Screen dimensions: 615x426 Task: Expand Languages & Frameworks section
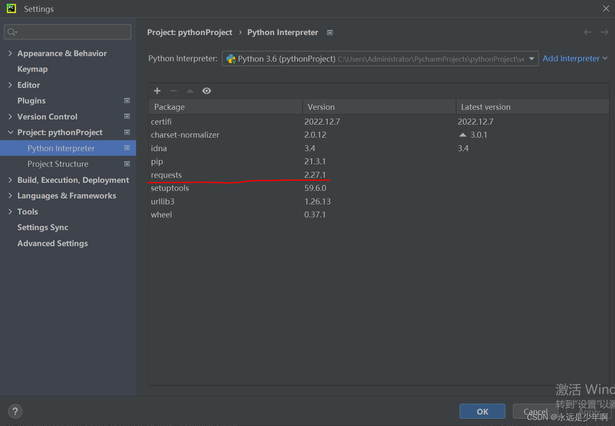coord(10,195)
